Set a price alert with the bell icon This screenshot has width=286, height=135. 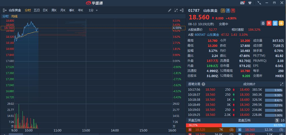pos(263,23)
